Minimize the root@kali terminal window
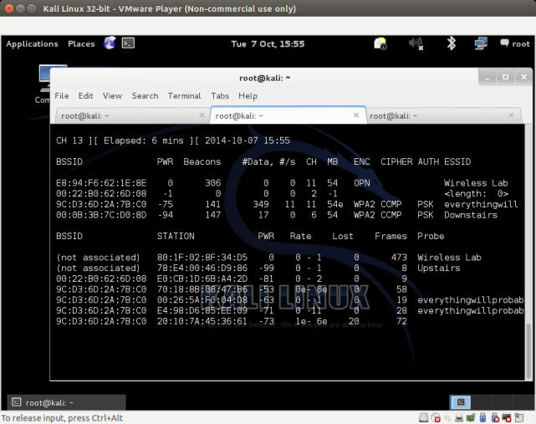 (488, 77)
